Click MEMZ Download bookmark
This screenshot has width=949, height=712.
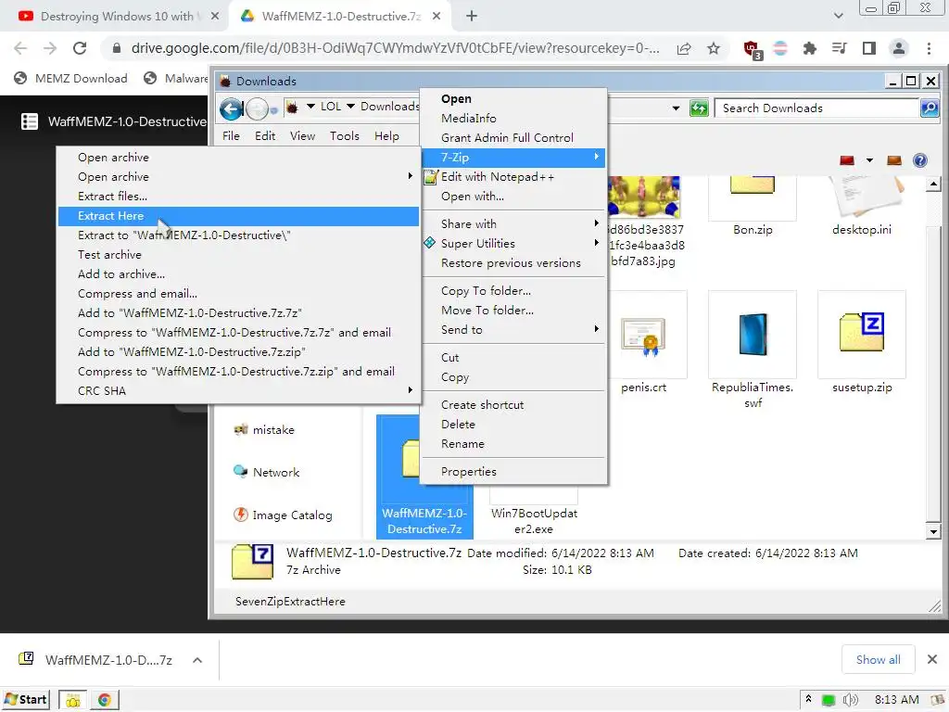click(71, 79)
